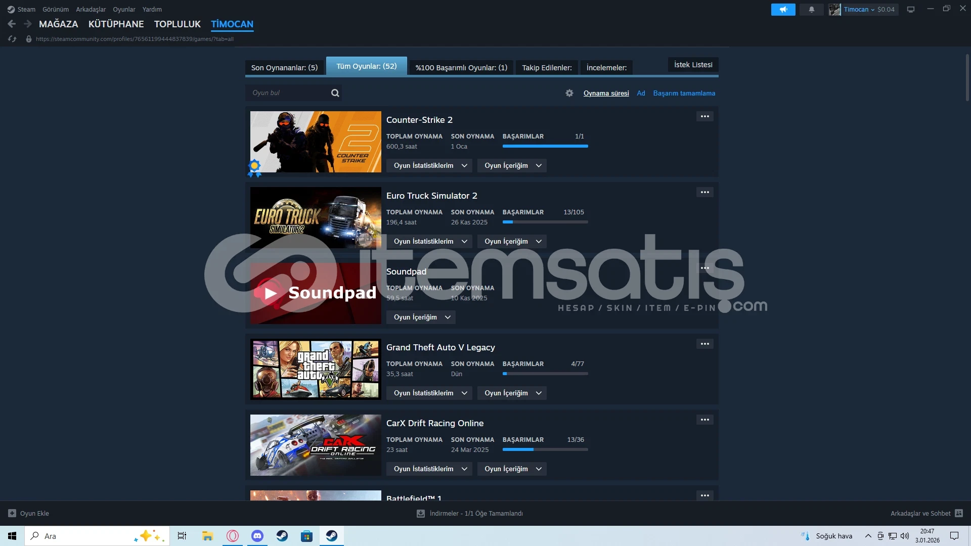971x546 pixels.
Task: Expand Oyun İstatistiklerim for Counter-Strike 2
Action: tap(429, 166)
